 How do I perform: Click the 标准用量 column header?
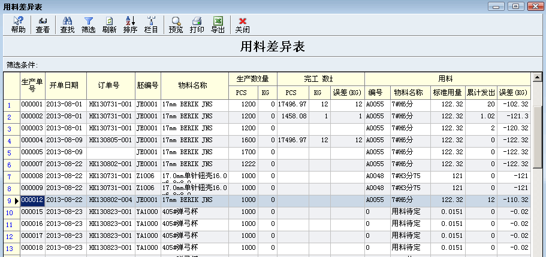[x=448, y=93]
